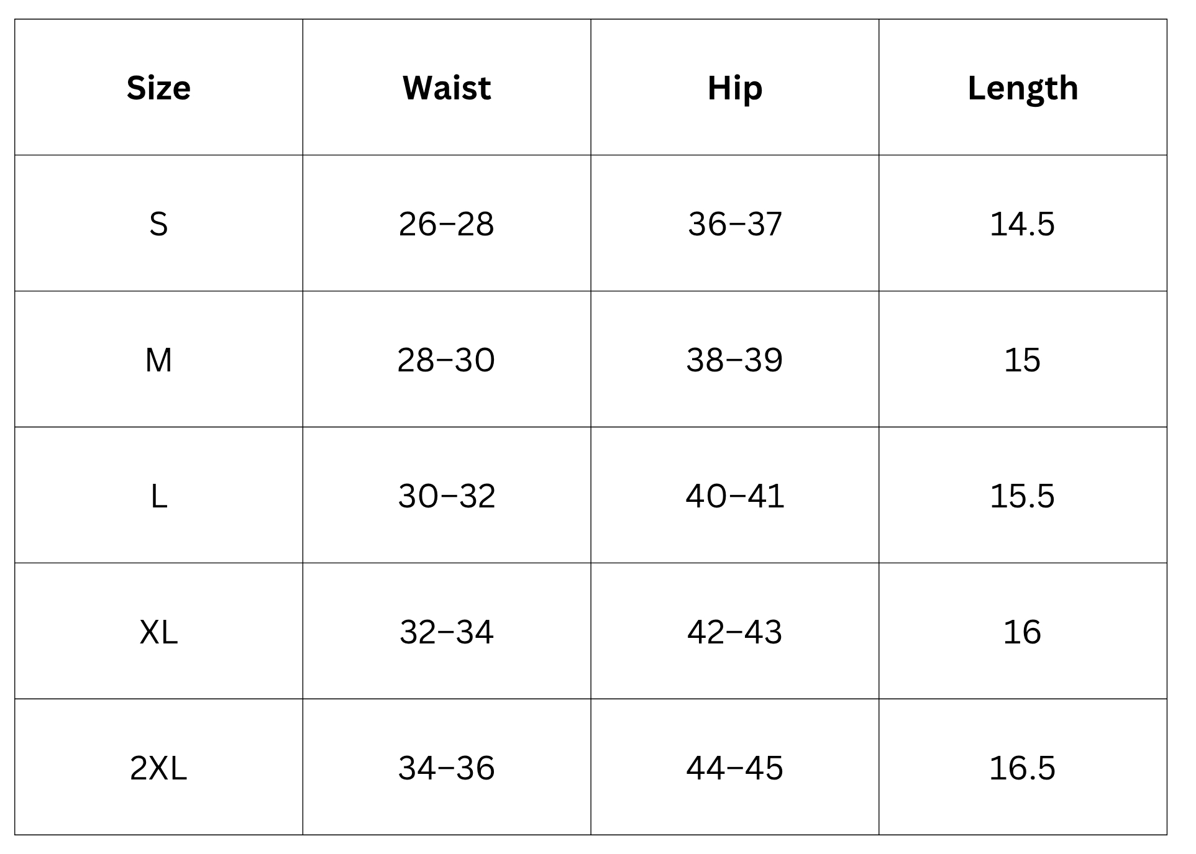Viewport: 1196px width, 854px height.
Task: Select waist value 30–32
Action: click(x=446, y=496)
